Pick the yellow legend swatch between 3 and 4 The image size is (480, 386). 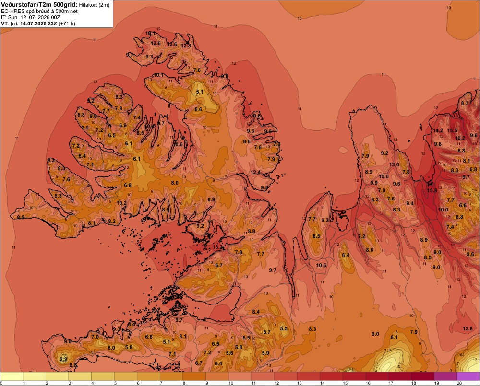80,376
